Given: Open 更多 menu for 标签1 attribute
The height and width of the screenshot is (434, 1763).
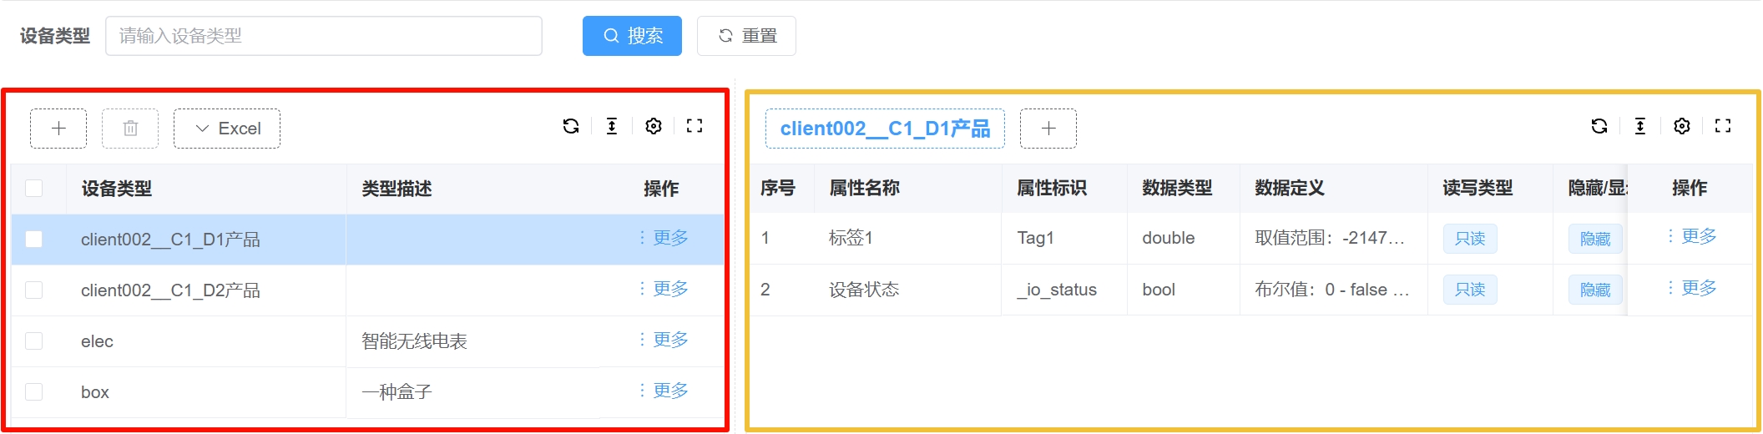Looking at the screenshot, I should click(x=1693, y=236).
